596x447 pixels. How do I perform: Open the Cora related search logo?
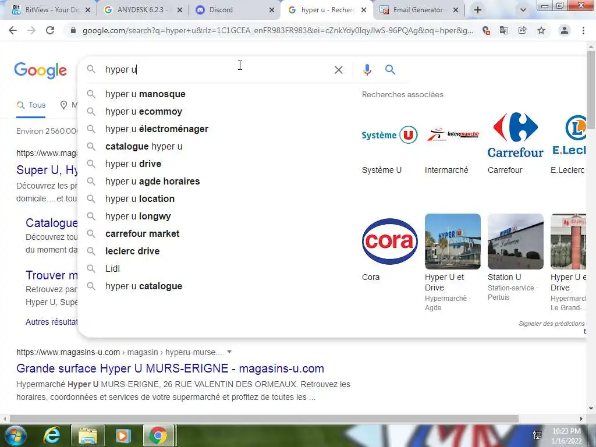click(389, 242)
